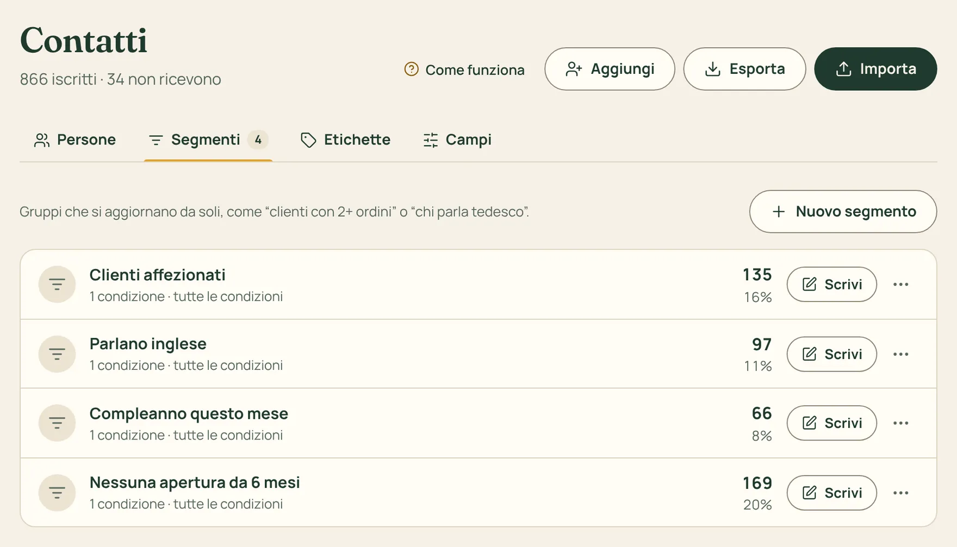Create a Nuovo segmento
The height and width of the screenshot is (547, 957).
[x=843, y=211]
